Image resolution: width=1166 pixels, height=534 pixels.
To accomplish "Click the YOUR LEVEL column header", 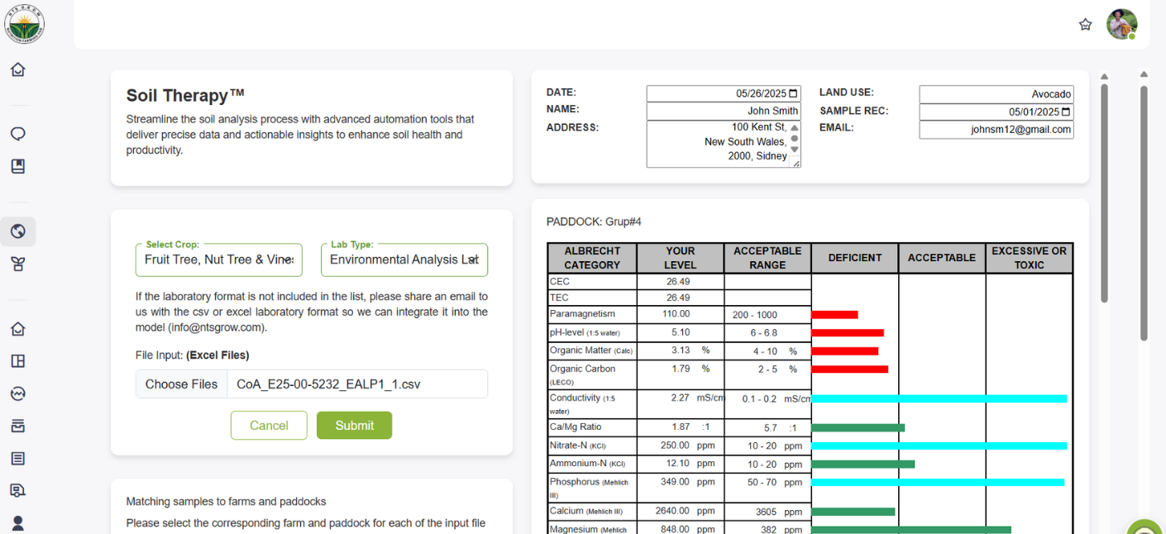I will click(x=681, y=258).
